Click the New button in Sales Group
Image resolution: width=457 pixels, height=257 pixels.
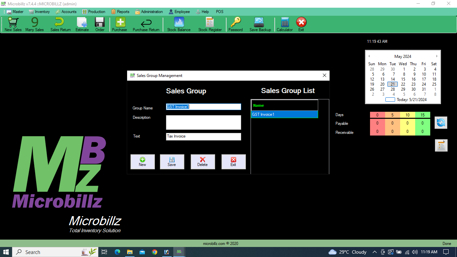[143, 162]
